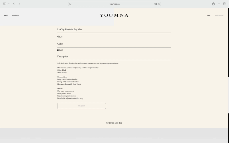This screenshot has height=143, width=229.
Task: Open the reader/page menu icon in address bar
Action: click(x=70, y=4)
